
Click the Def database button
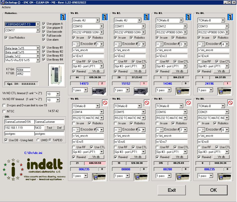[x=59, y=128]
